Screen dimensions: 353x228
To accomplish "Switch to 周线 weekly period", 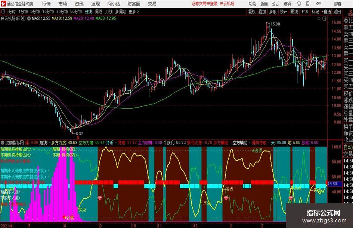I will point(98,12).
